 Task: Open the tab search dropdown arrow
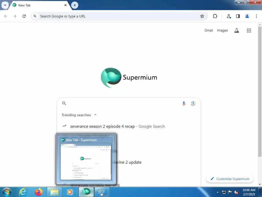coord(5,5)
